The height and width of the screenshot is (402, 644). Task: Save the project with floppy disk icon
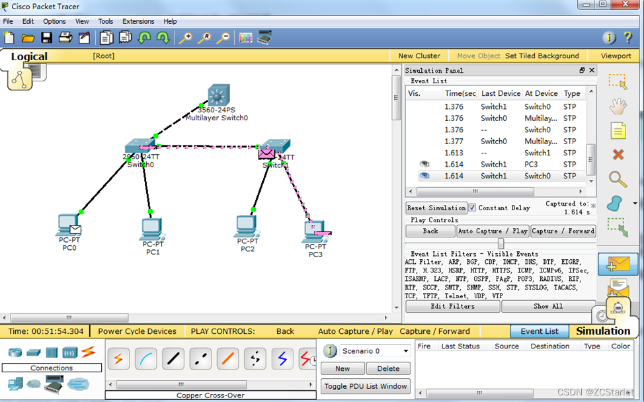pos(46,38)
